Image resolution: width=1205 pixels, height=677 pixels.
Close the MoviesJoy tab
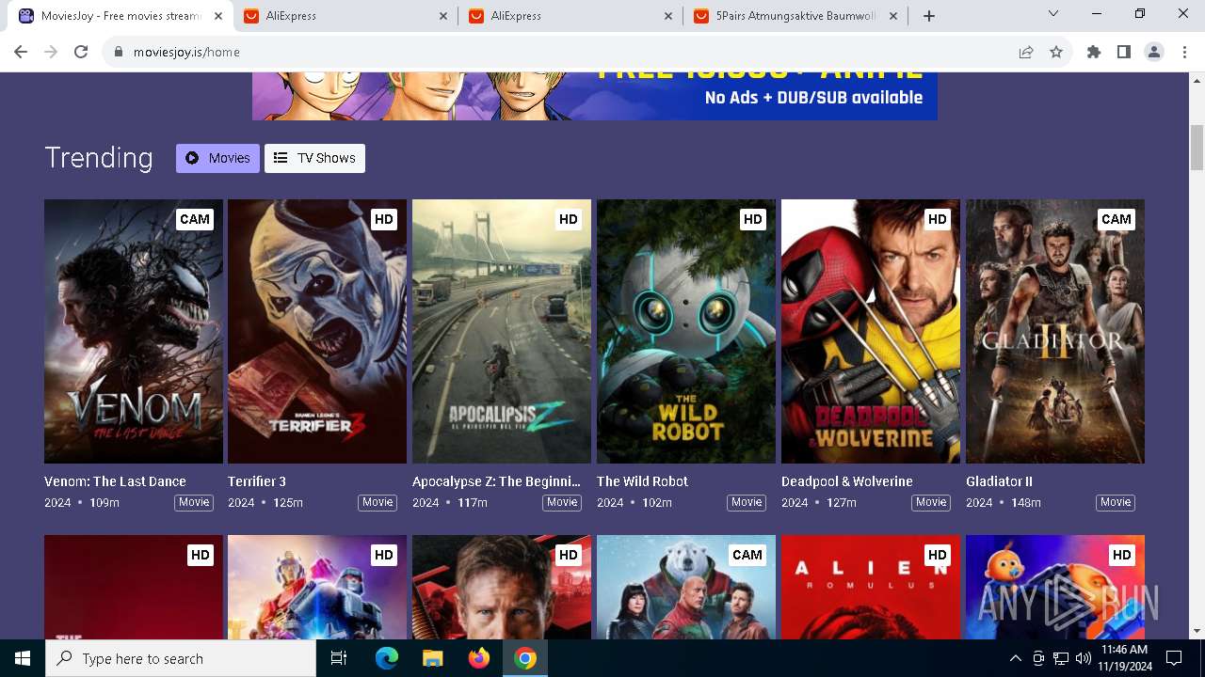(218, 16)
